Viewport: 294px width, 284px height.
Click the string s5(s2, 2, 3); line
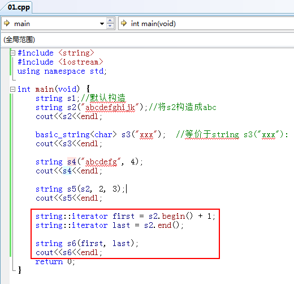[x=80, y=189]
